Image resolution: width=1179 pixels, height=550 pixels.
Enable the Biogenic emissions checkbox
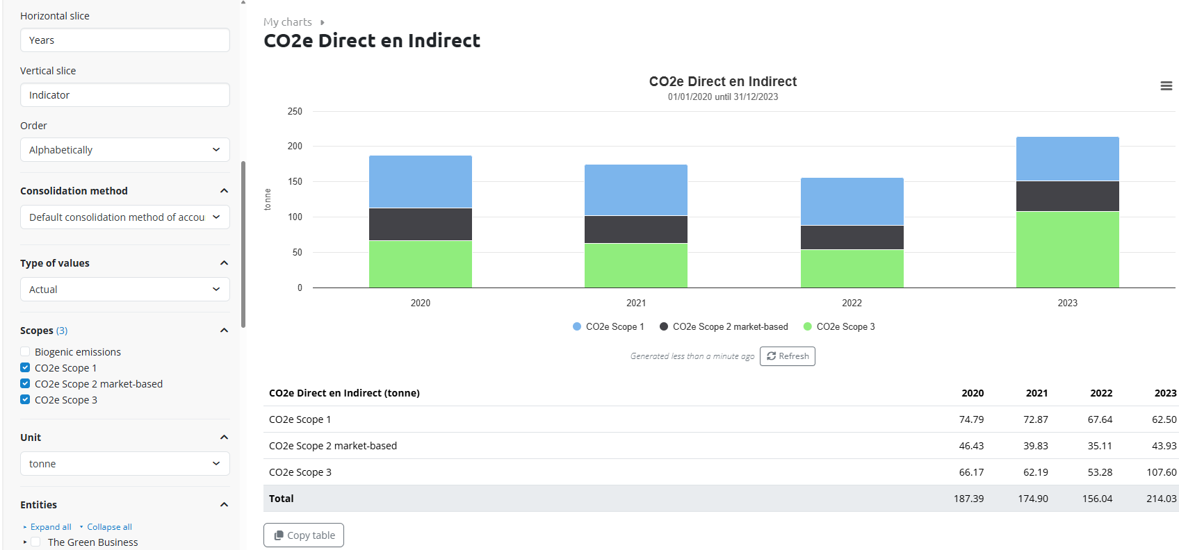[25, 352]
